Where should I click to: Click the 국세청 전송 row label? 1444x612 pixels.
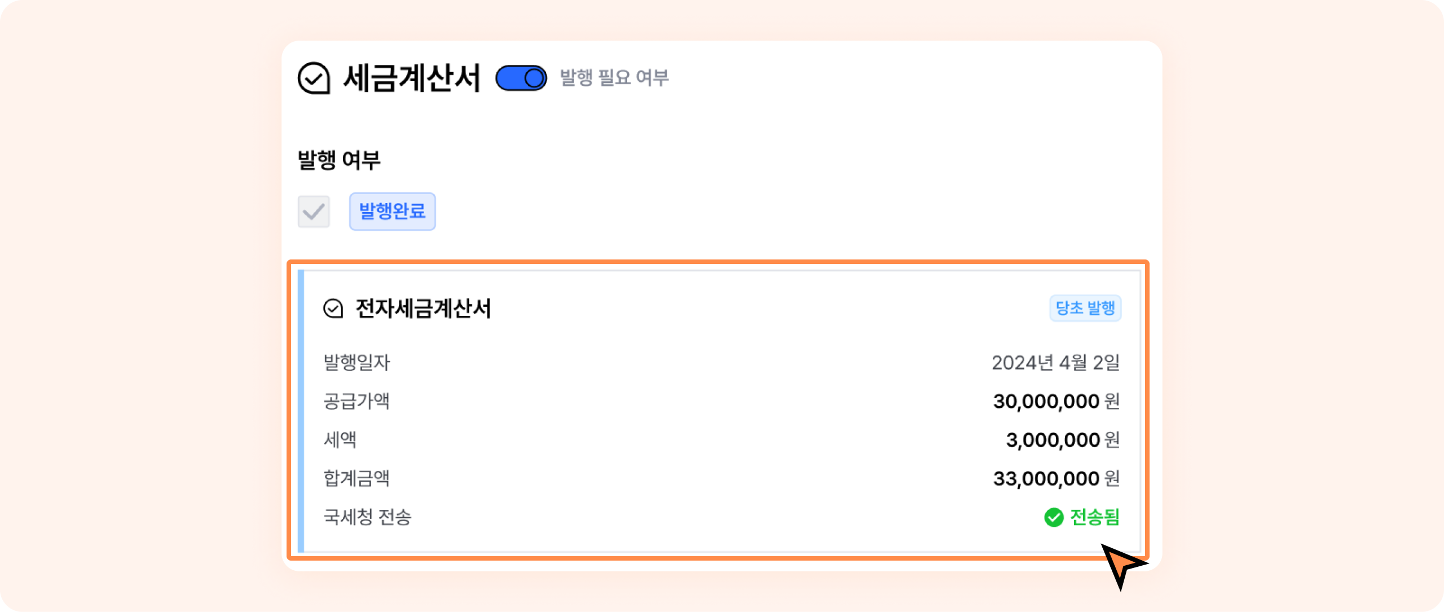point(367,517)
